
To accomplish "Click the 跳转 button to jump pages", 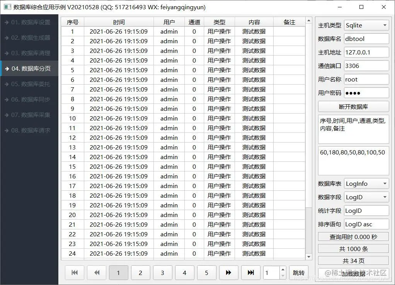I will (x=298, y=273).
